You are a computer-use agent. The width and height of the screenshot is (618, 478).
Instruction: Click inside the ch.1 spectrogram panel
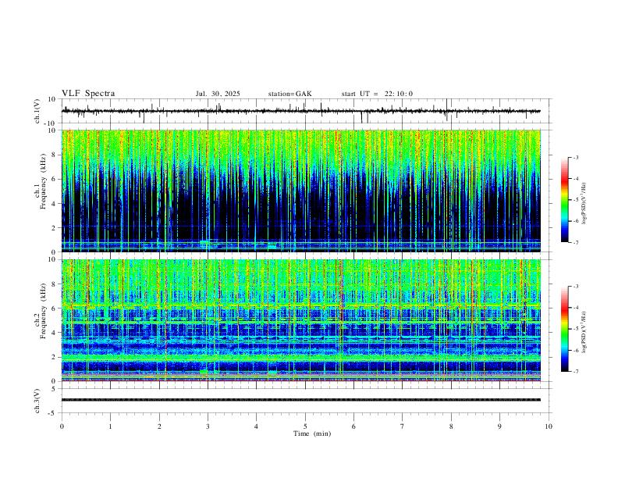301,191
